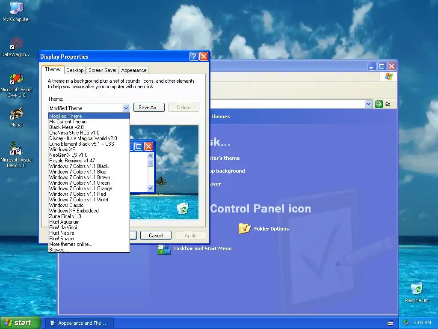Open the Start menu
Viewport: 438px width, 329px height.
pyautogui.click(x=21, y=323)
